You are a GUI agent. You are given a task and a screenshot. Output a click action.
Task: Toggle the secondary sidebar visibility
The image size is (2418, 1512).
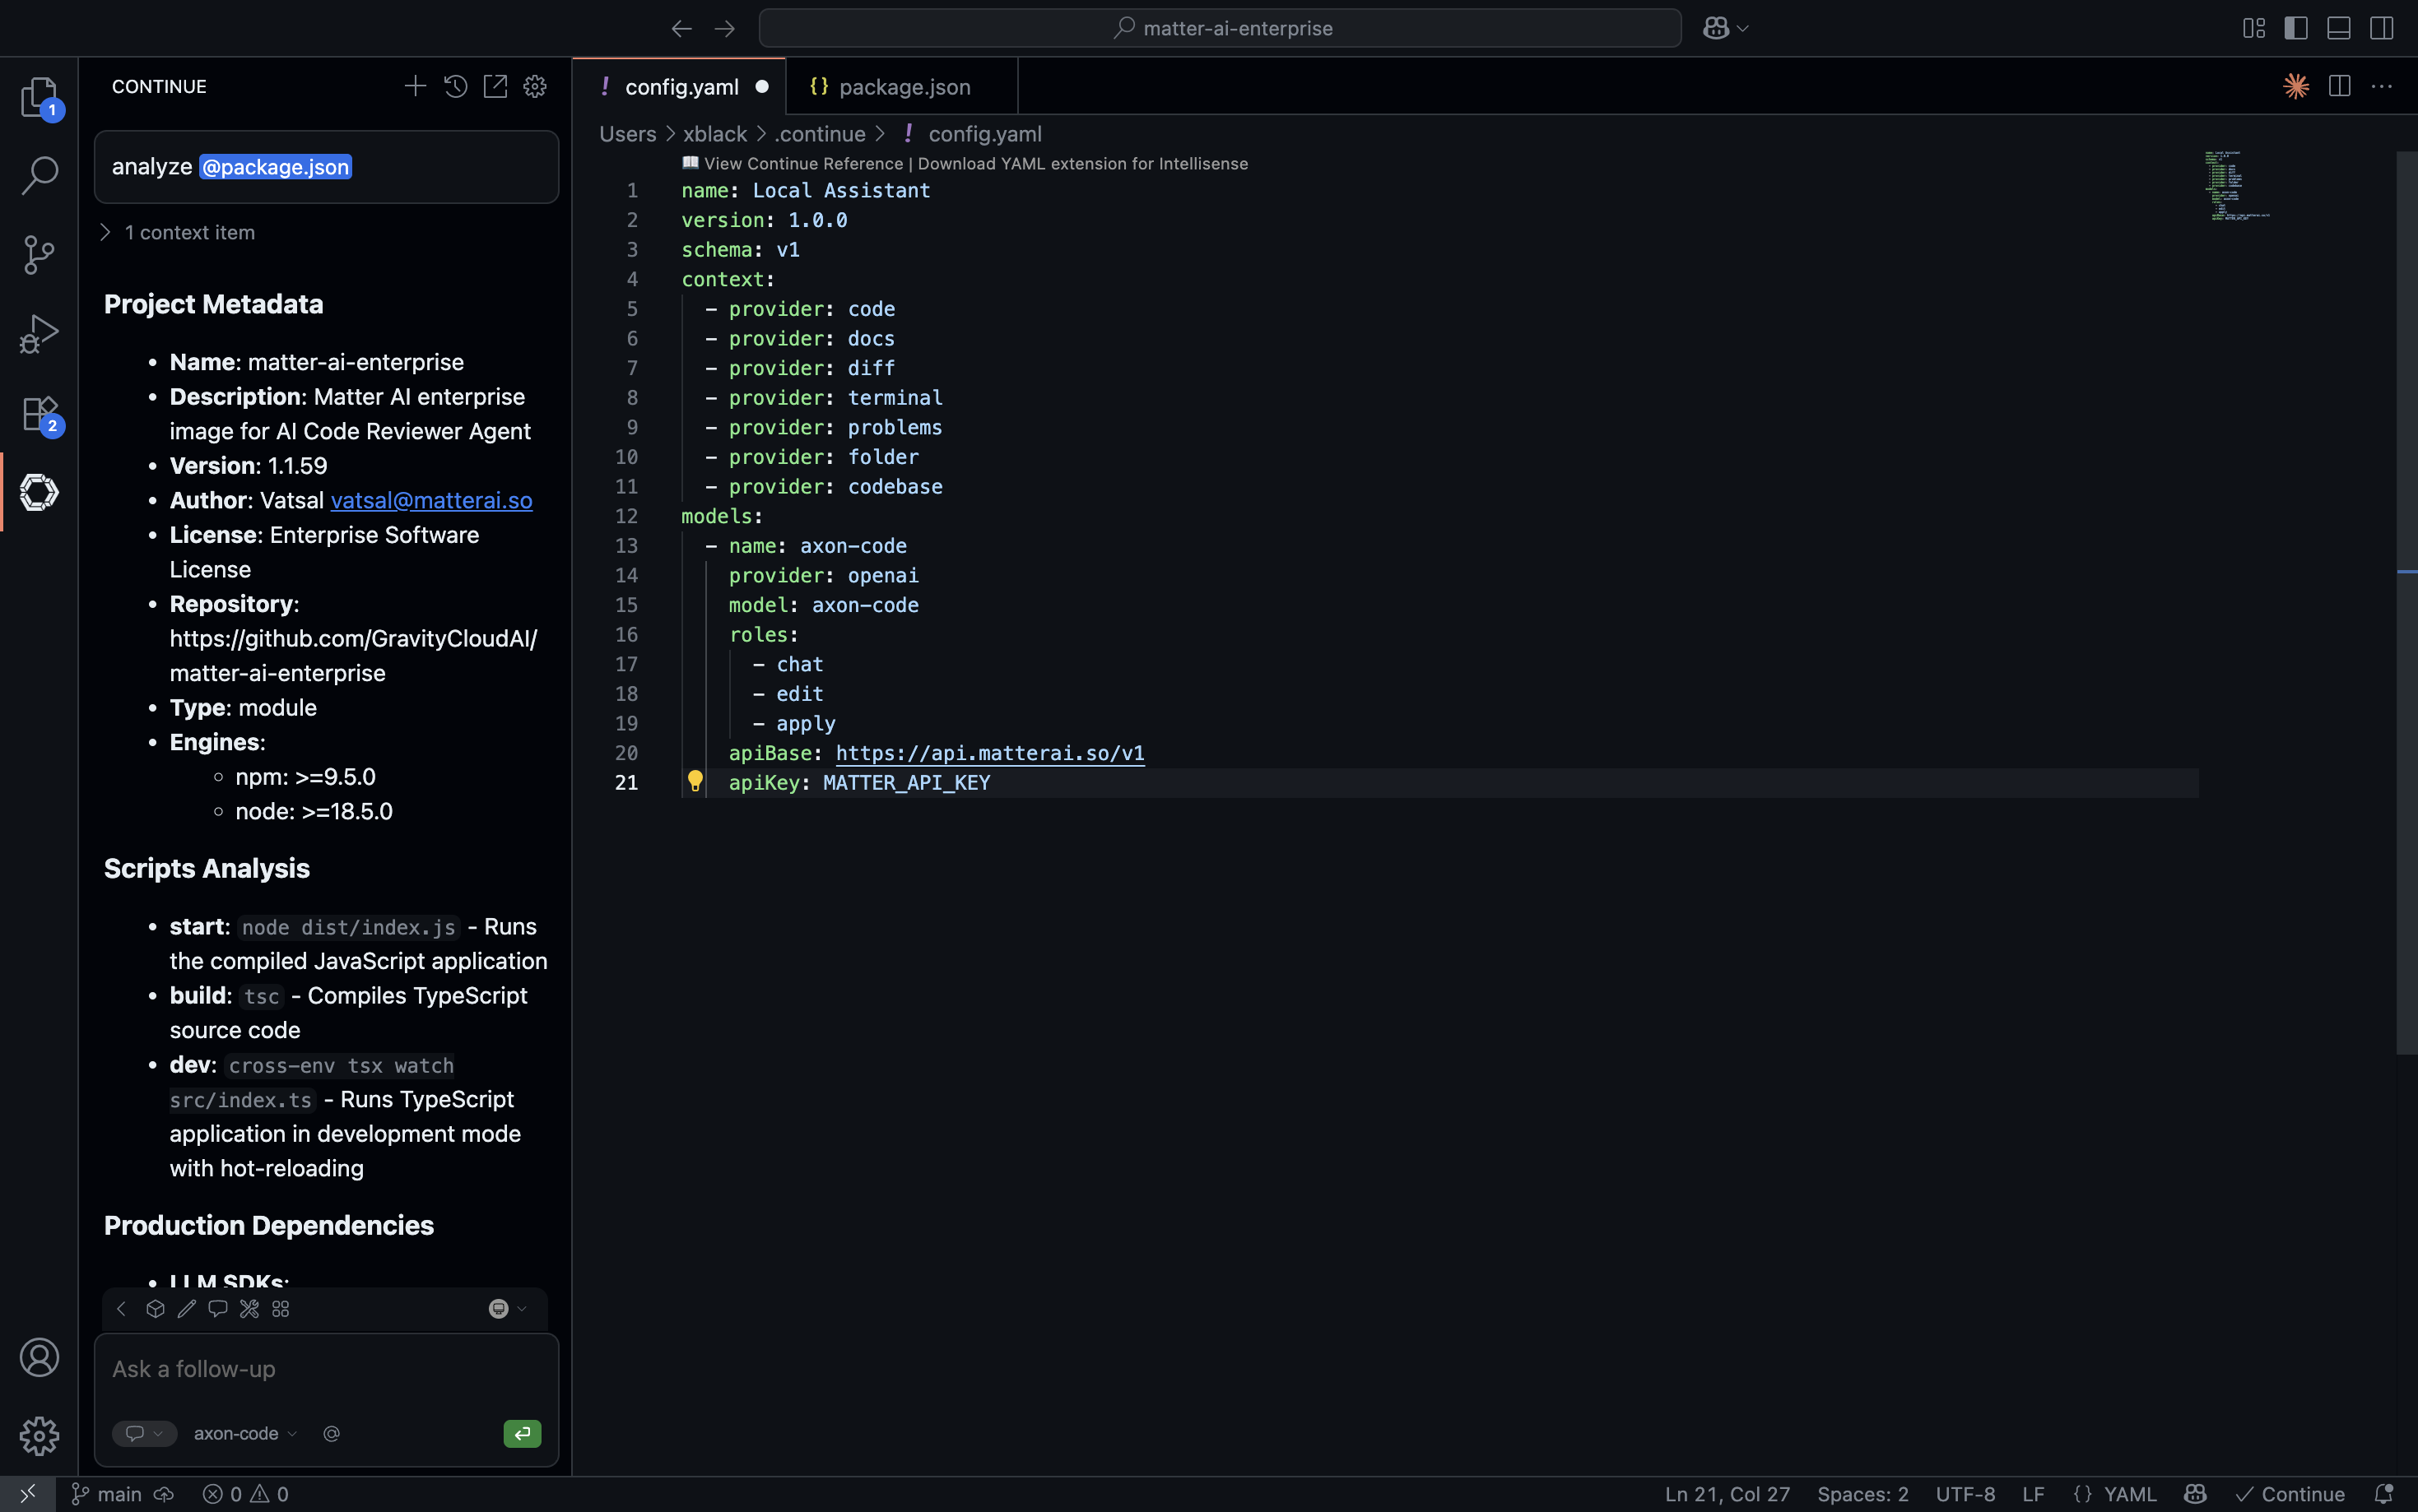point(2381,28)
